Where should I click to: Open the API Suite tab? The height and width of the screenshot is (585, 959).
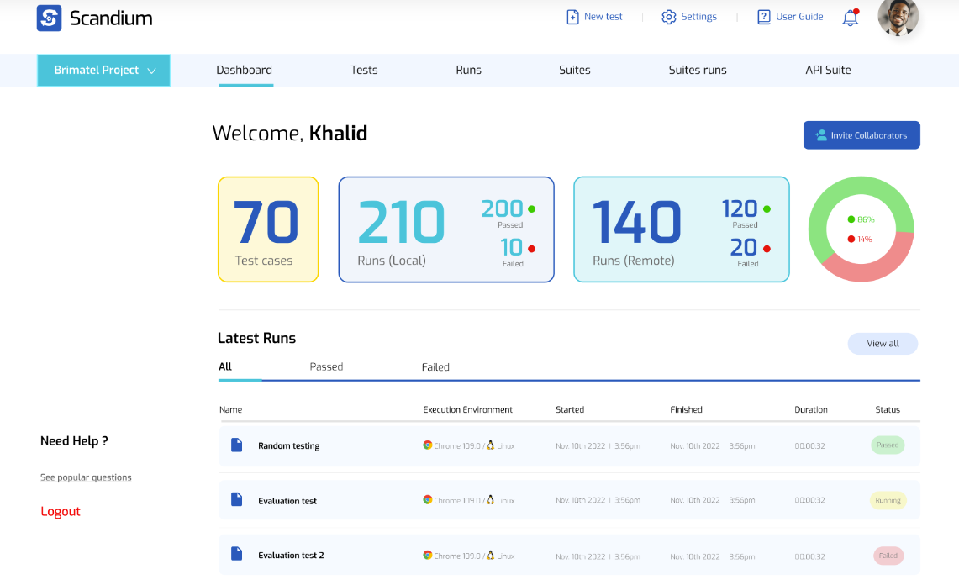tap(828, 70)
